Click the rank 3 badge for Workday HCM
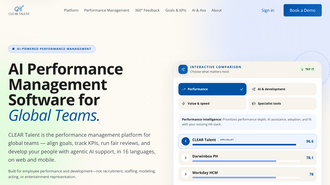 coord(186,174)
